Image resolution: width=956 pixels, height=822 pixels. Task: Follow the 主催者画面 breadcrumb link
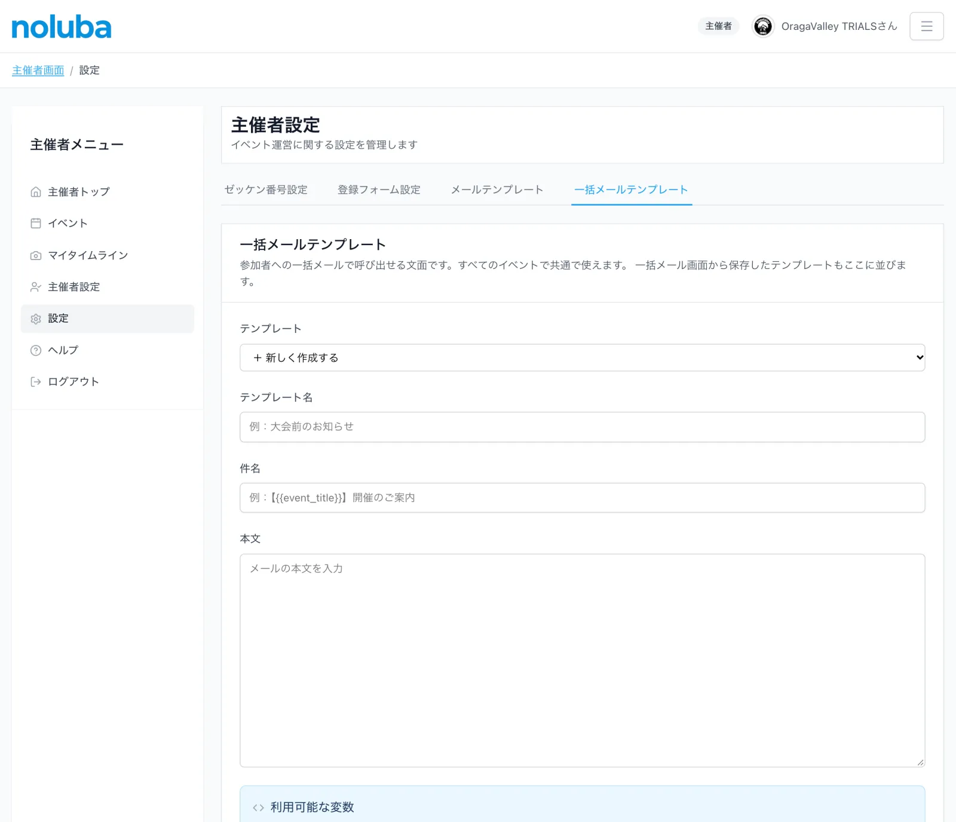38,71
